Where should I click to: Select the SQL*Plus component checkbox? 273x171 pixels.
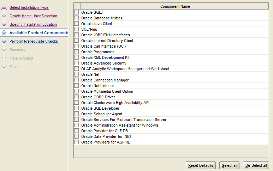(76, 29)
